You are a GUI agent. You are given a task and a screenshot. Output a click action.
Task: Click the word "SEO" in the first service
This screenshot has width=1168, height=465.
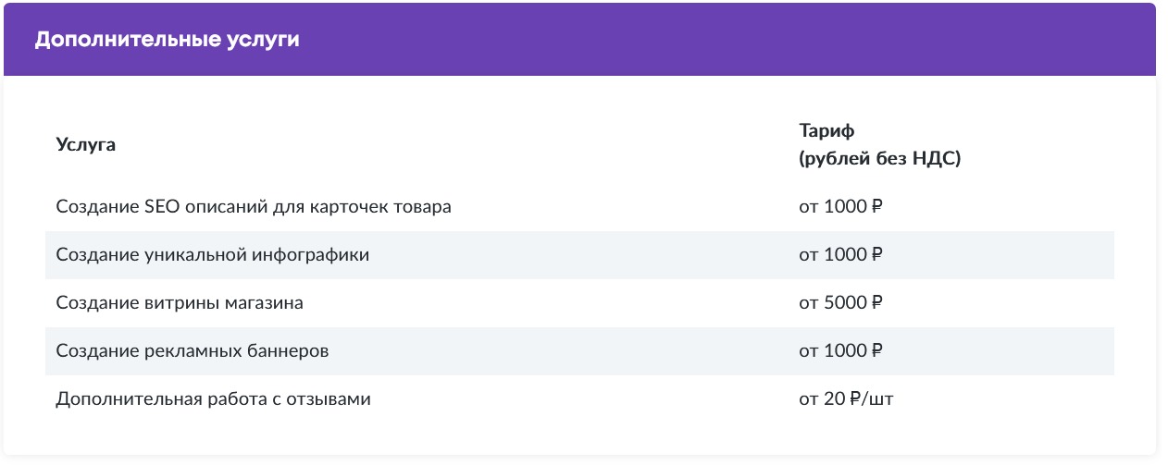[x=164, y=206]
